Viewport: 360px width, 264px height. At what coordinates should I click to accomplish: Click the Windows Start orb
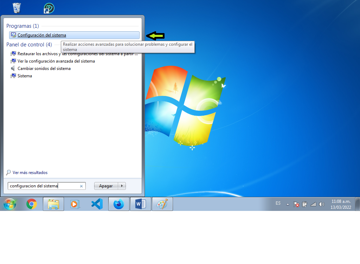point(9,204)
